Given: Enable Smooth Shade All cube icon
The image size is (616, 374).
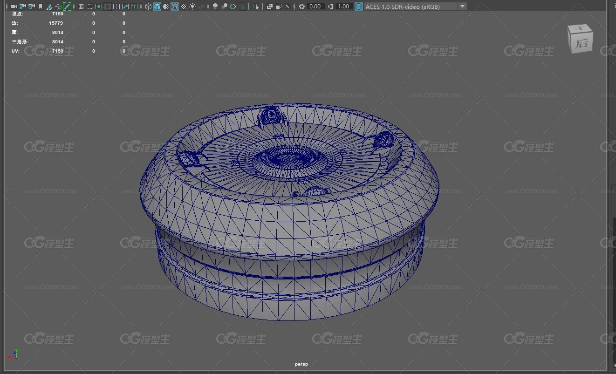Looking at the screenshot, I should [157, 7].
